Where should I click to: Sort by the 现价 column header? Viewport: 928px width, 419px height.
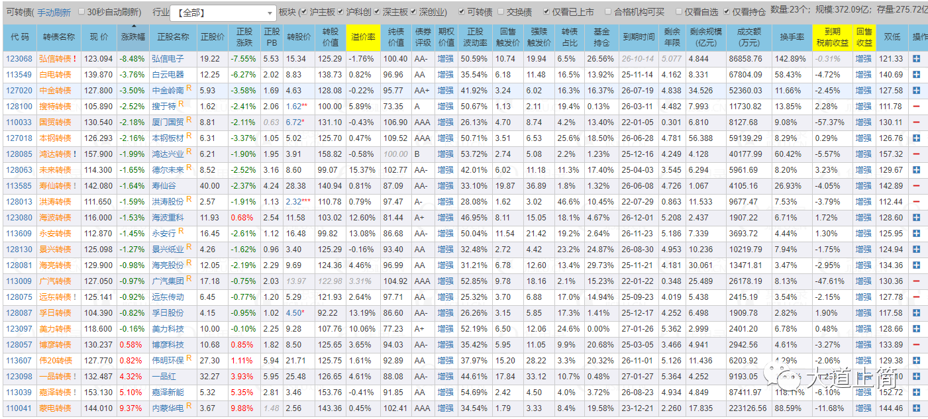click(99, 38)
